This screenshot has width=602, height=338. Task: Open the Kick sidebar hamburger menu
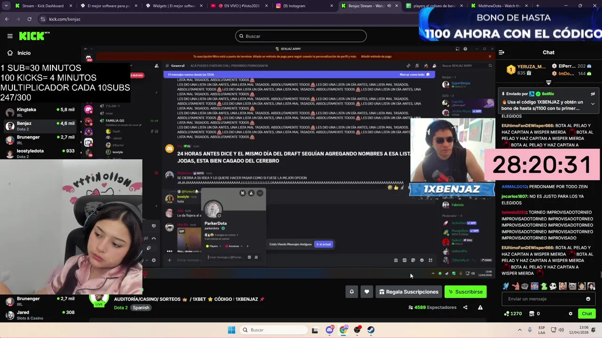coord(10,36)
